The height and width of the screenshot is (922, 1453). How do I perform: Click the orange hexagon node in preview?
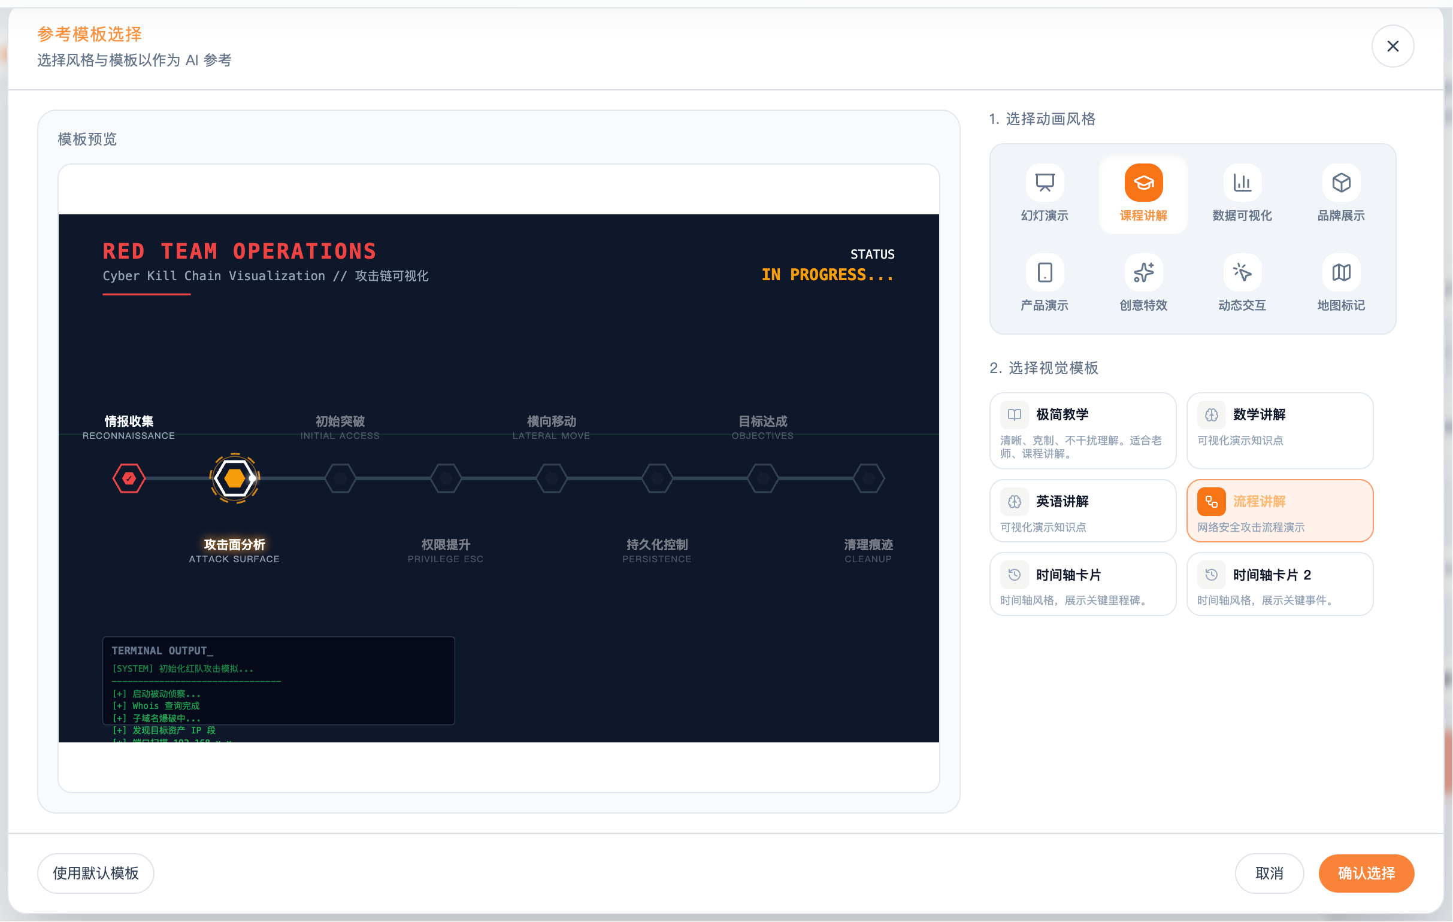point(234,479)
